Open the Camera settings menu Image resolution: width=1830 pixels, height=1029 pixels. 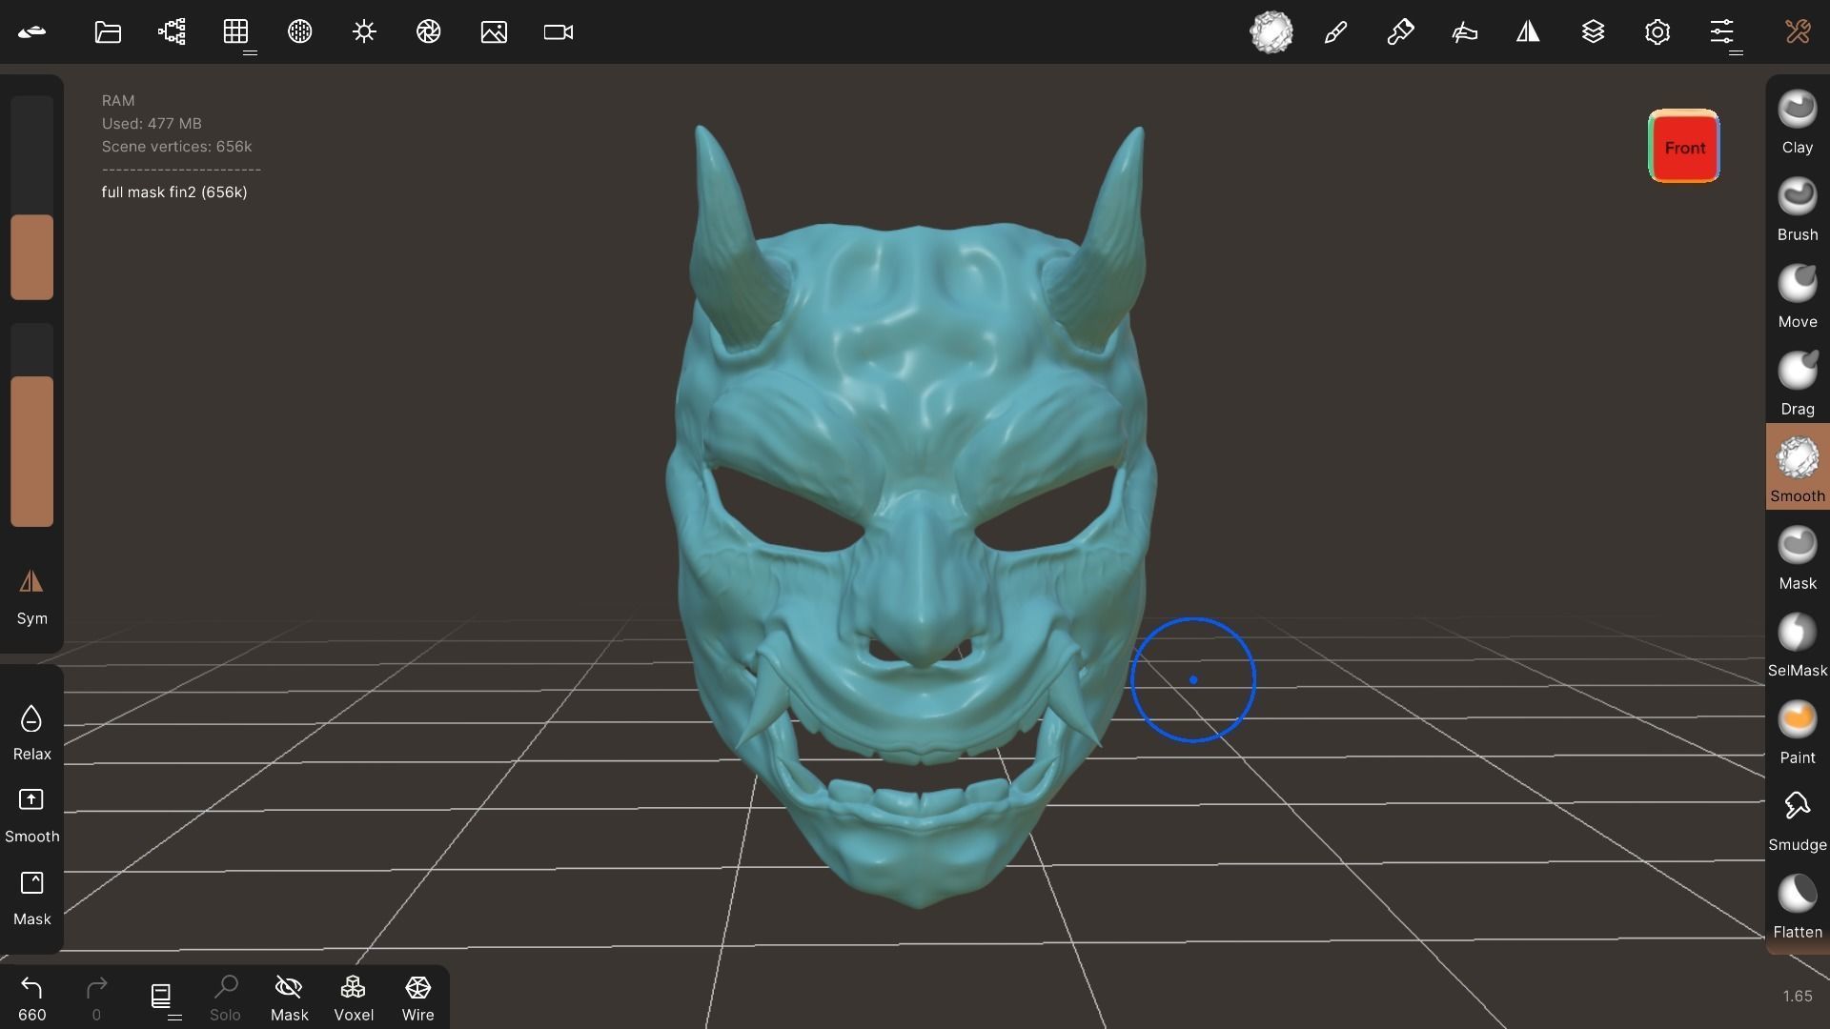pyautogui.click(x=559, y=32)
